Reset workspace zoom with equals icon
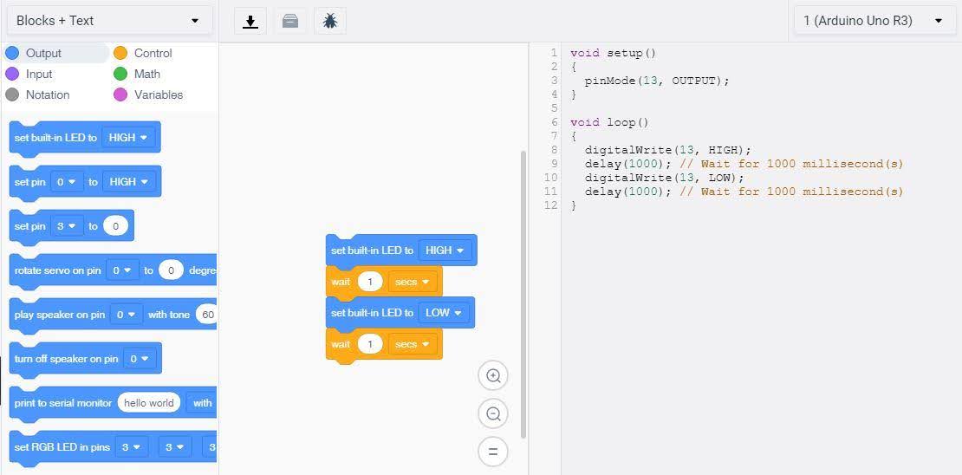Viewport: 962px width, 475px height. [x=493, y=452]
